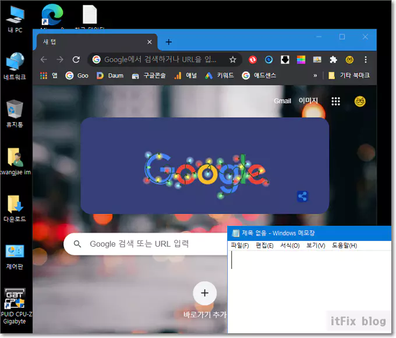Open the Images (이미지) link

[x=308, y=101]
